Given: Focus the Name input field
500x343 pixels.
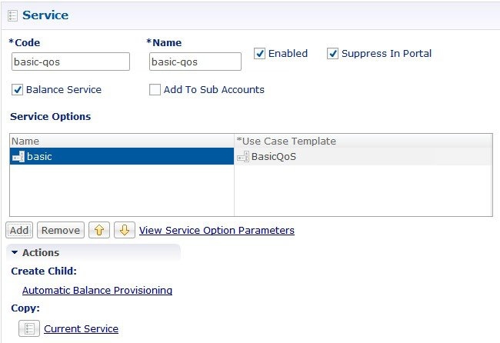Looking at the screenshot, I should tap(195, 62).
